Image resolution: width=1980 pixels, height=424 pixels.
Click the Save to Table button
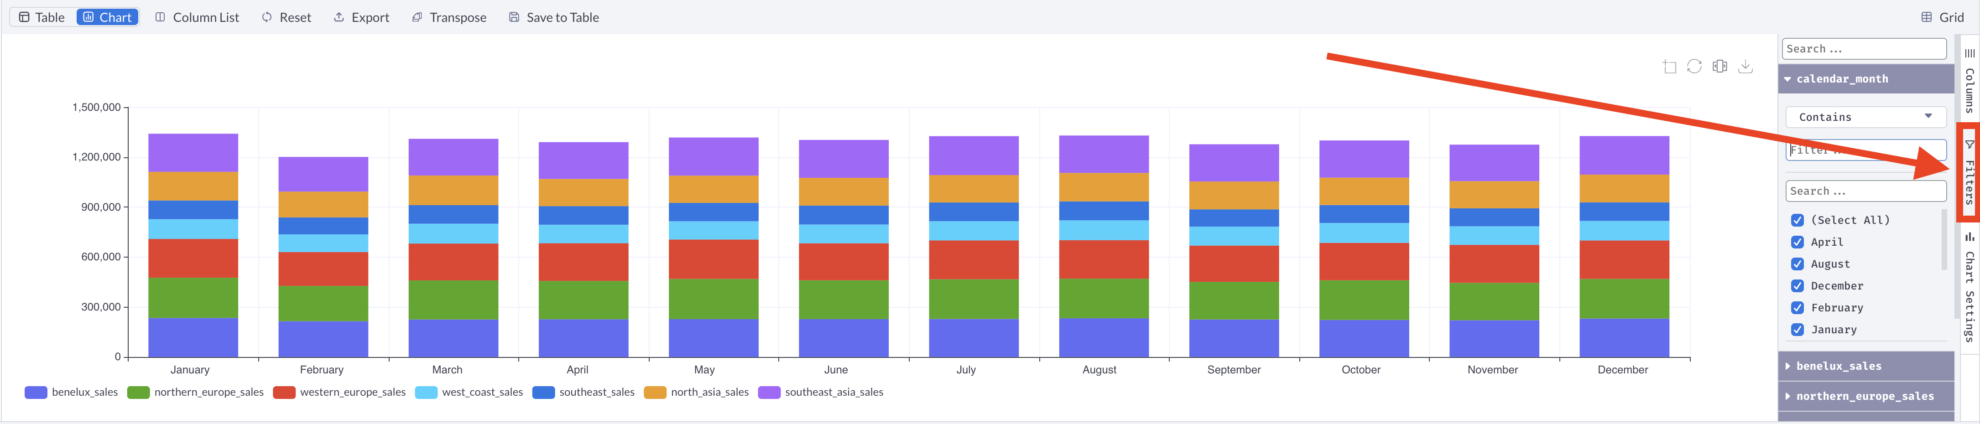coord(552,16)
